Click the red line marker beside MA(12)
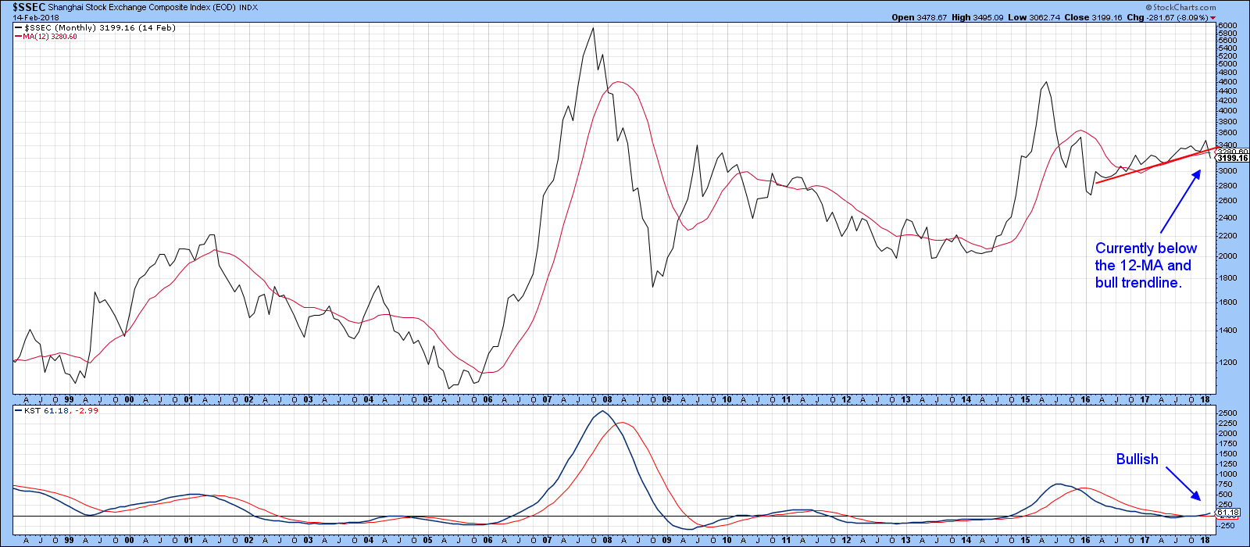The height and width of the screenshot is (547, 1250). [19, 37]
